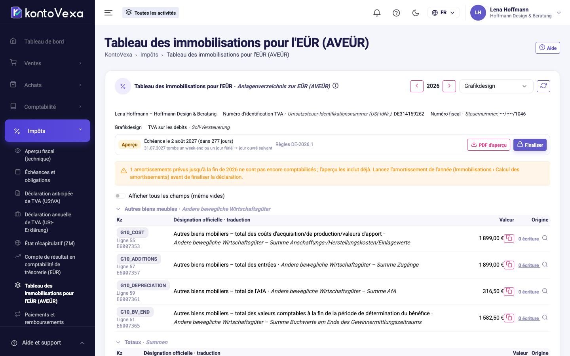Click the kontoVexa logo
This screenshot has height=356, width=570.
[x=47, y=13]
